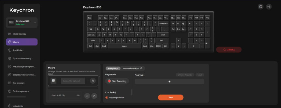The image size is (281, 108).
Task: Click the scrollbar beside Czas Reakcji
Action: 132,92
